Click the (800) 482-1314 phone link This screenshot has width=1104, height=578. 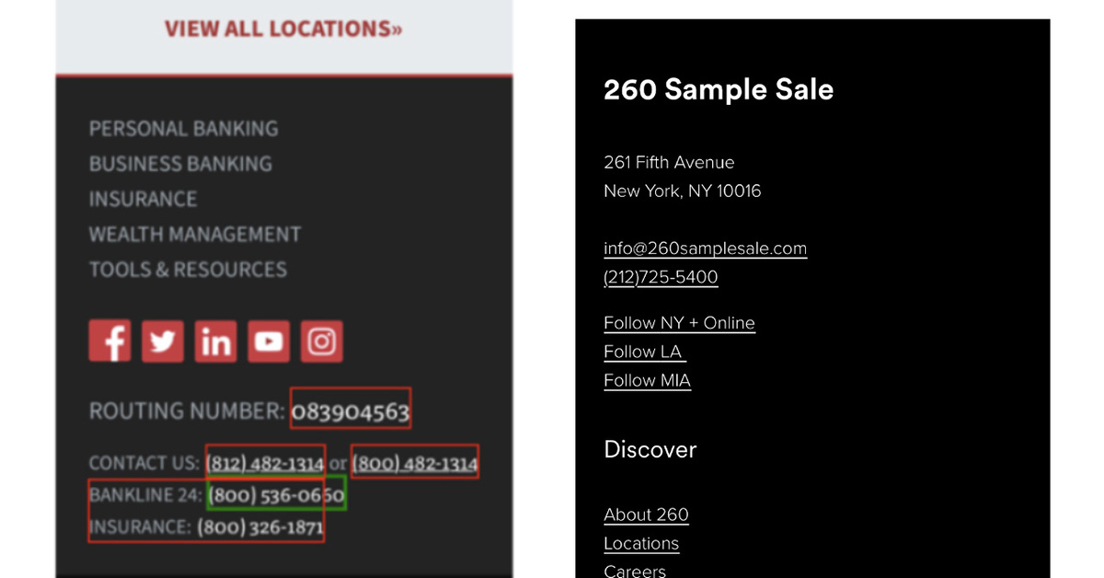point(415,463)
